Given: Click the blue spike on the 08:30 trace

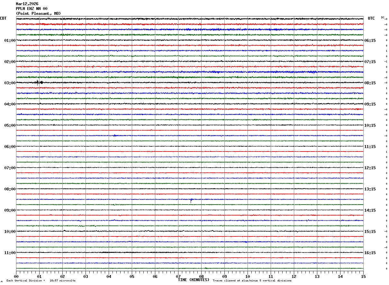Looking at the screenshot, I should [191, 200].
